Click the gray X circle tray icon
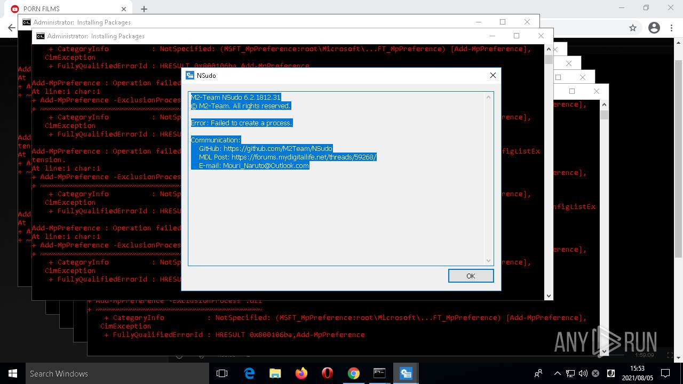Image resolution: width=683 pixels, height=384 pixels. coord(595,373)
